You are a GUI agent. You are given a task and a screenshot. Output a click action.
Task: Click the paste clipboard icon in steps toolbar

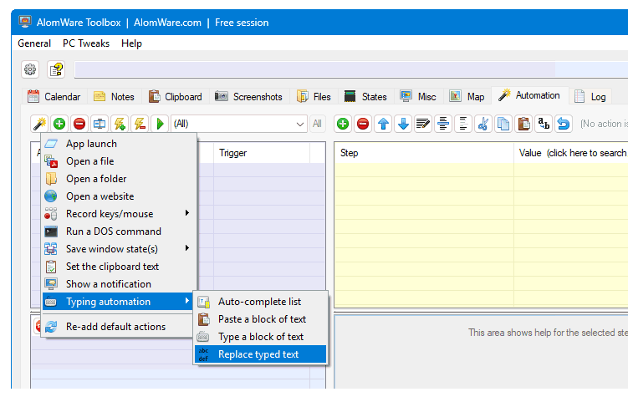coord(523,124)
